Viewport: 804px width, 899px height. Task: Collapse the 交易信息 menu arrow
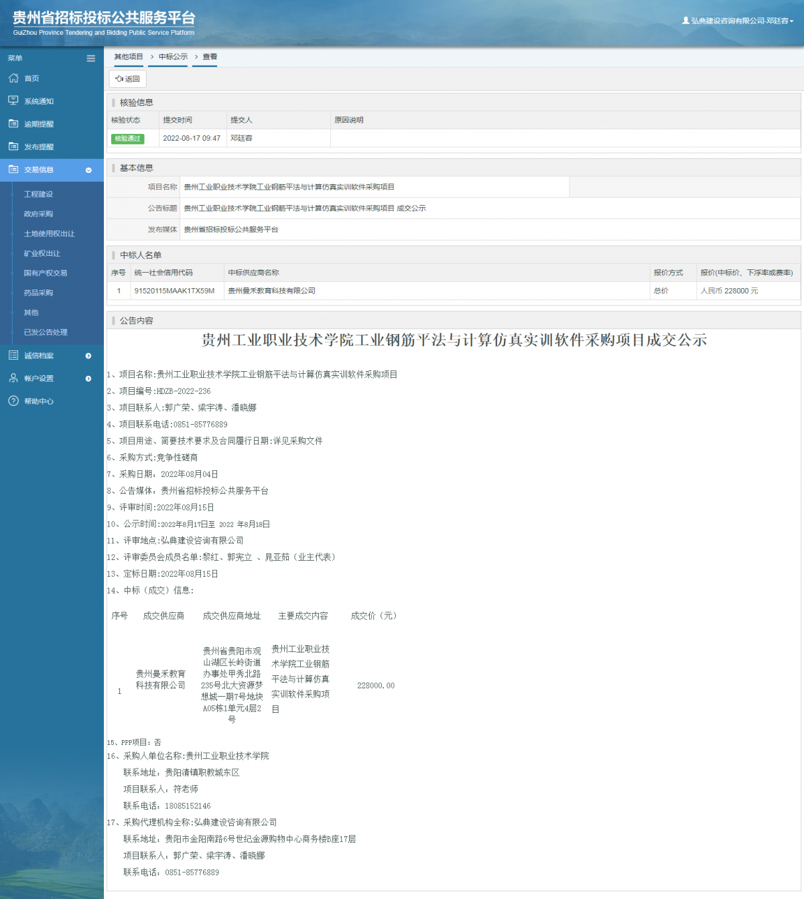88,170
